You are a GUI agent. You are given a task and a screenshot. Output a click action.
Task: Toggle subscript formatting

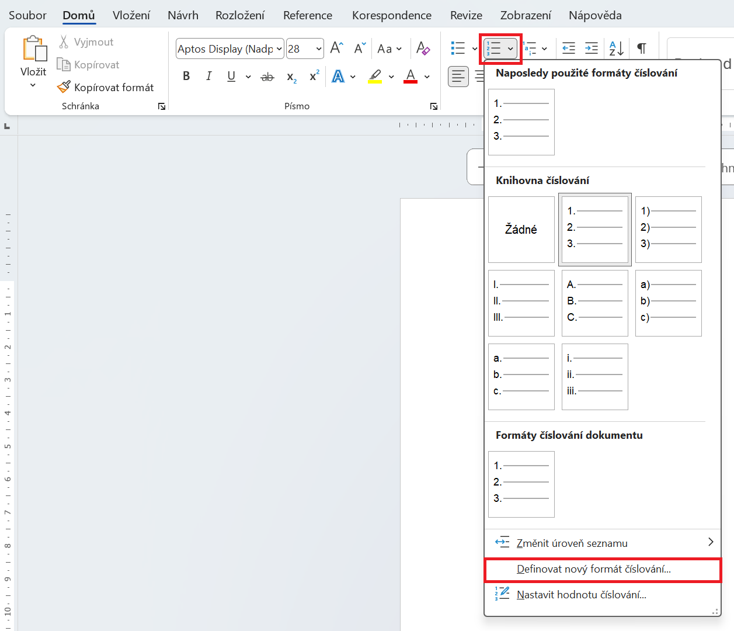pyautogui.click(x=291, y=77)
